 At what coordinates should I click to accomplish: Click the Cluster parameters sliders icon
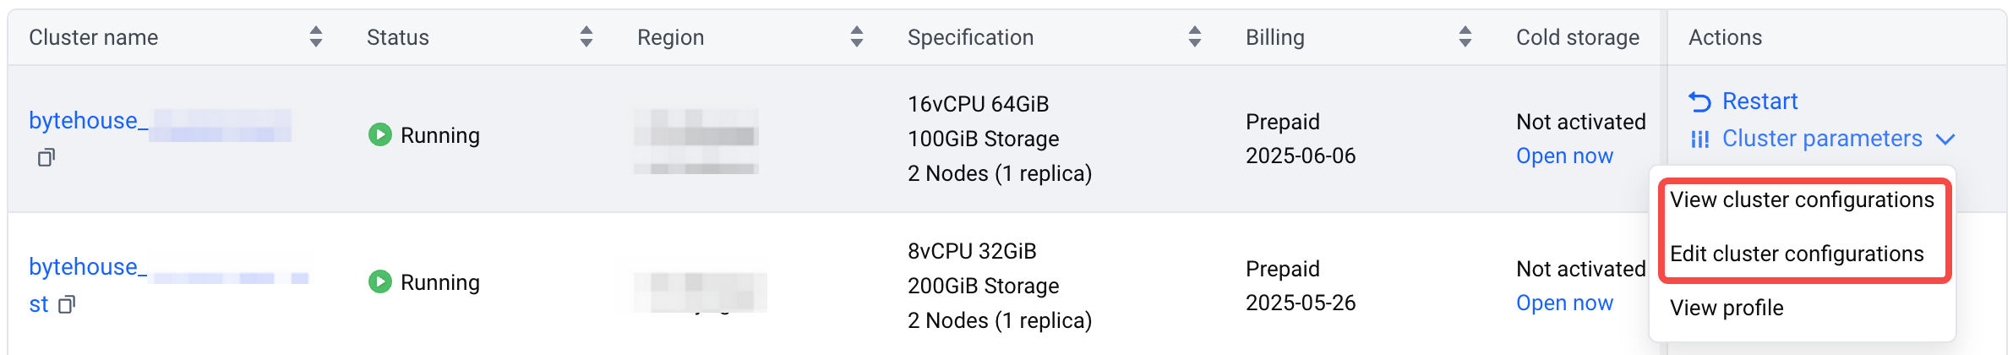coord(1699,139)
